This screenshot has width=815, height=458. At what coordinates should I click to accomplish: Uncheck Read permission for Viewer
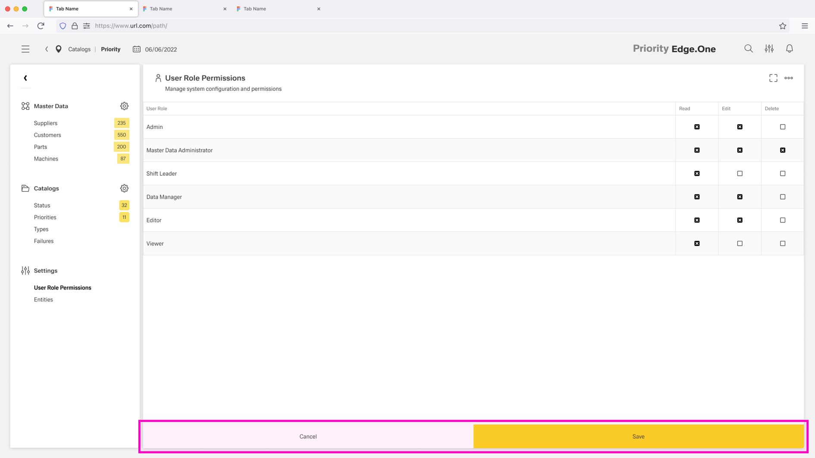coord(696,243)
